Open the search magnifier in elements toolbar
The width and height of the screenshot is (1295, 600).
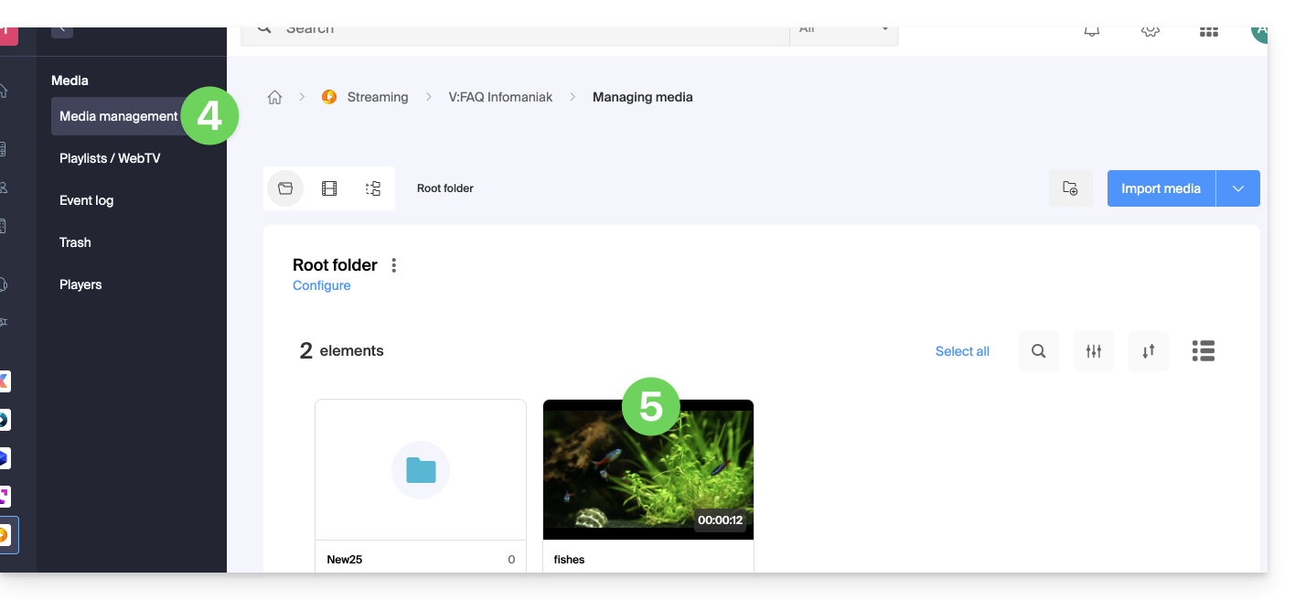point(1038,351)
